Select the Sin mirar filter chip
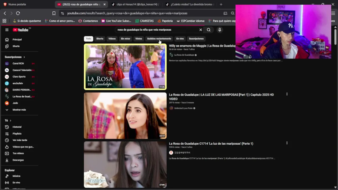This screenshot has height=190, width=338. click(x=125, y=39)
